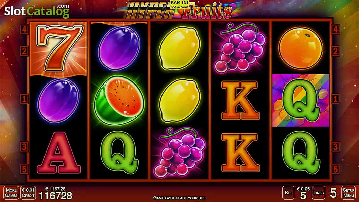Click the Bet button
This screenshot has width=359, height=202.
pos(288,193)
